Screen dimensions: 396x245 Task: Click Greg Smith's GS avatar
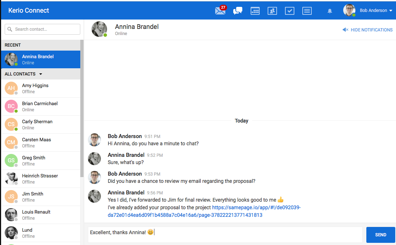(11, 160)
